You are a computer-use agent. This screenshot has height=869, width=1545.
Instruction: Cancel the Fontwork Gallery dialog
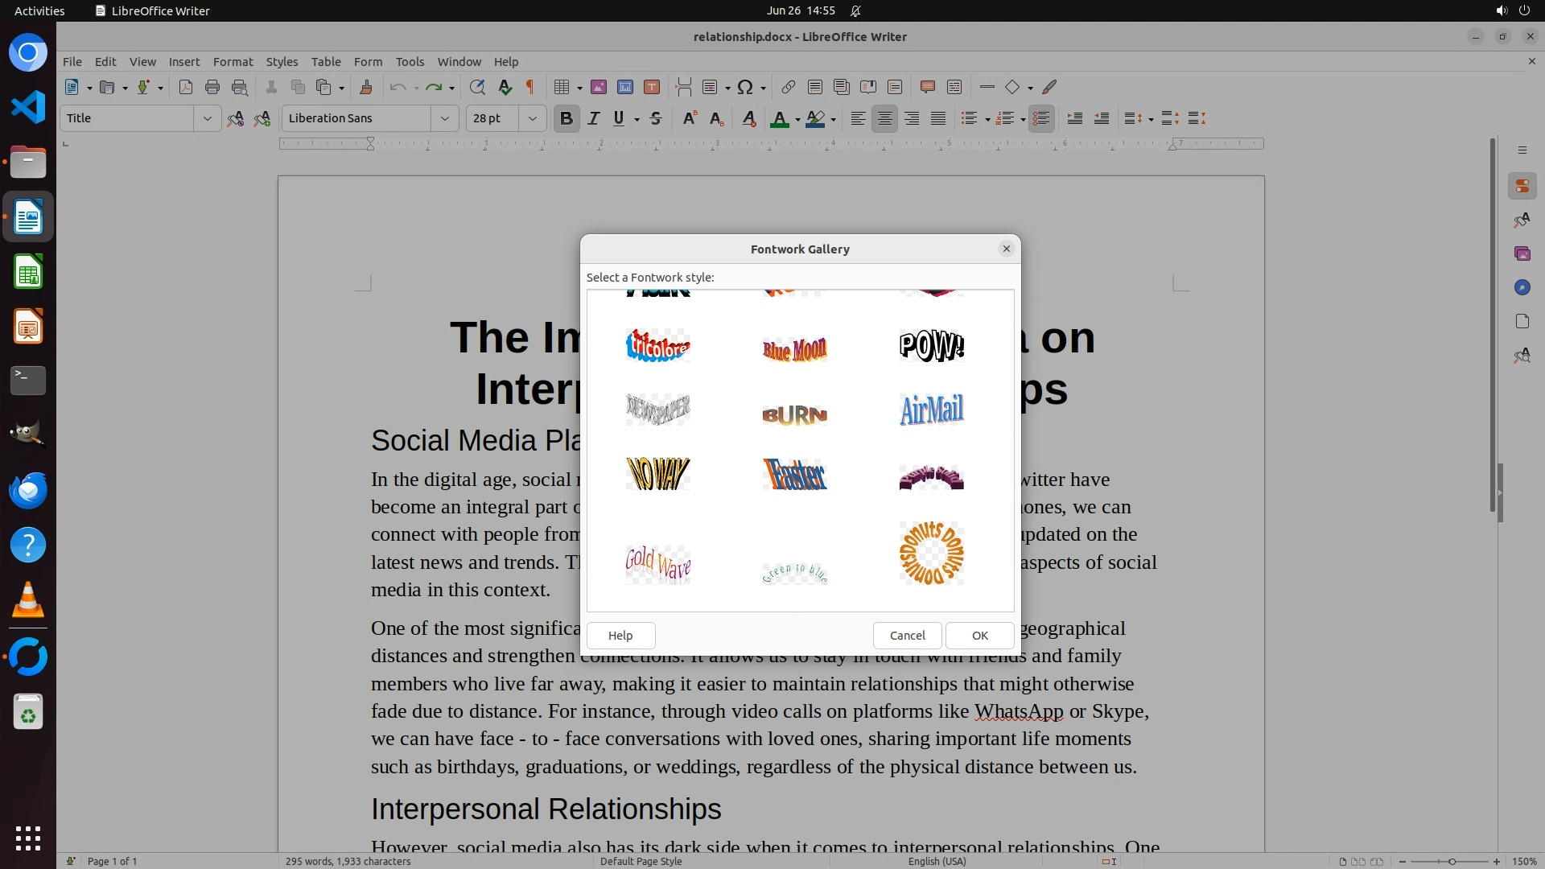coord(907,635)
